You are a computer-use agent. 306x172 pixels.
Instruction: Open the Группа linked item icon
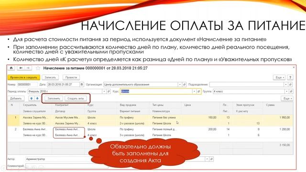[291, 91]
